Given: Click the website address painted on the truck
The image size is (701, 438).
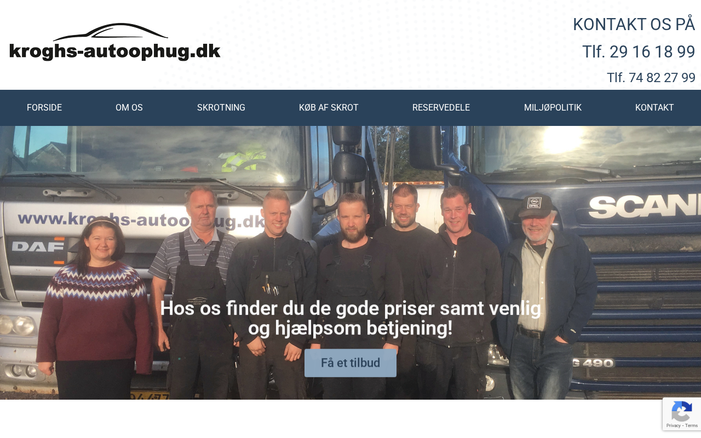Looking at the screenshot, I should [141, 220].
